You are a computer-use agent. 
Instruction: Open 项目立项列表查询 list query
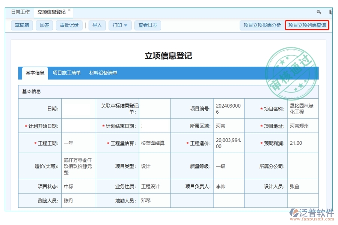(308, 25)
